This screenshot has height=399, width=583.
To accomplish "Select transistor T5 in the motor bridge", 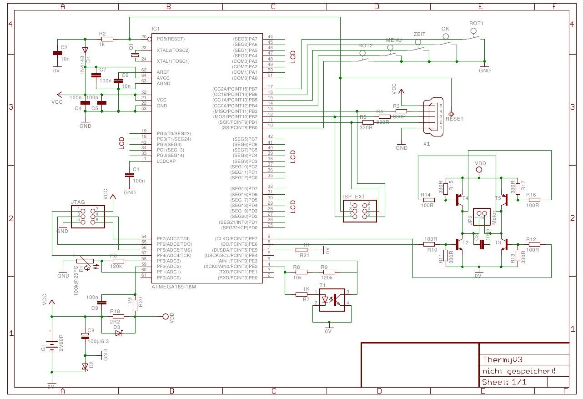I will [504, 200].
